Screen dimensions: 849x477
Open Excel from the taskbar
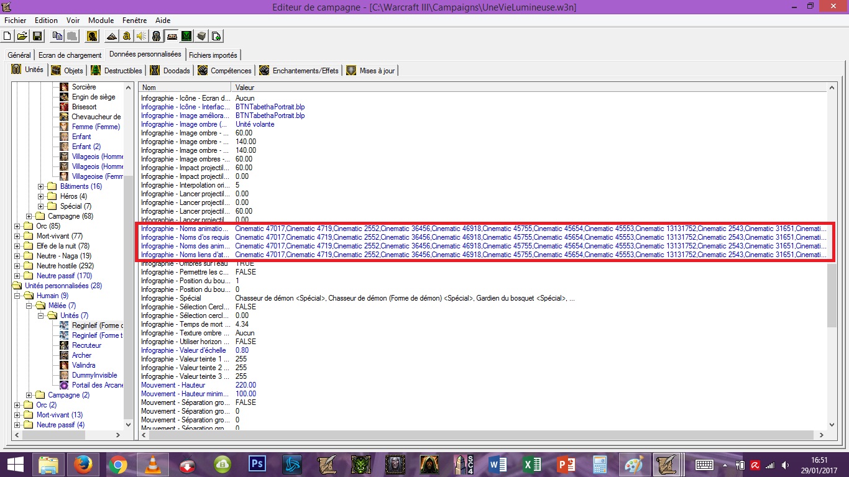point(532,465)
